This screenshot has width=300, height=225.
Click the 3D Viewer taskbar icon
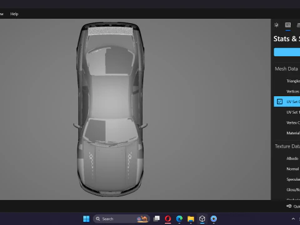[202, 219]
